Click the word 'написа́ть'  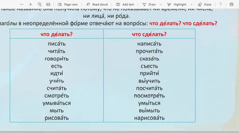click(x=149, y=44)
